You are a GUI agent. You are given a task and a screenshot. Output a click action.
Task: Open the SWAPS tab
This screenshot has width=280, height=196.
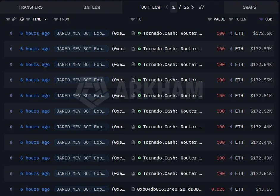249,7
